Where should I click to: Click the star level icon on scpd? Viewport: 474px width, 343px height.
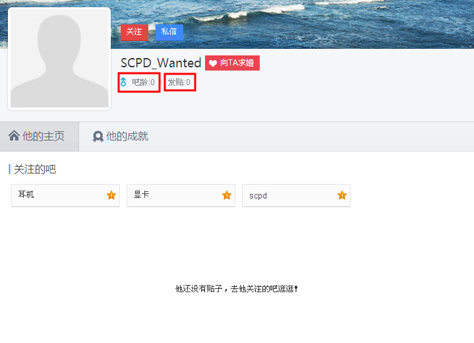click(342, 195)
